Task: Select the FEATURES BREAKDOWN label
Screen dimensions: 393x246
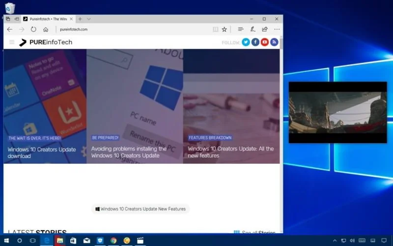Action: [x=210, y=138]
